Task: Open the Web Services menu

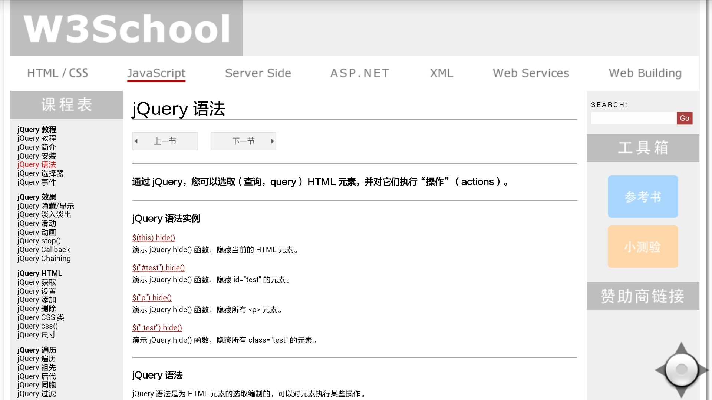Action: click(x=531, y=73)
